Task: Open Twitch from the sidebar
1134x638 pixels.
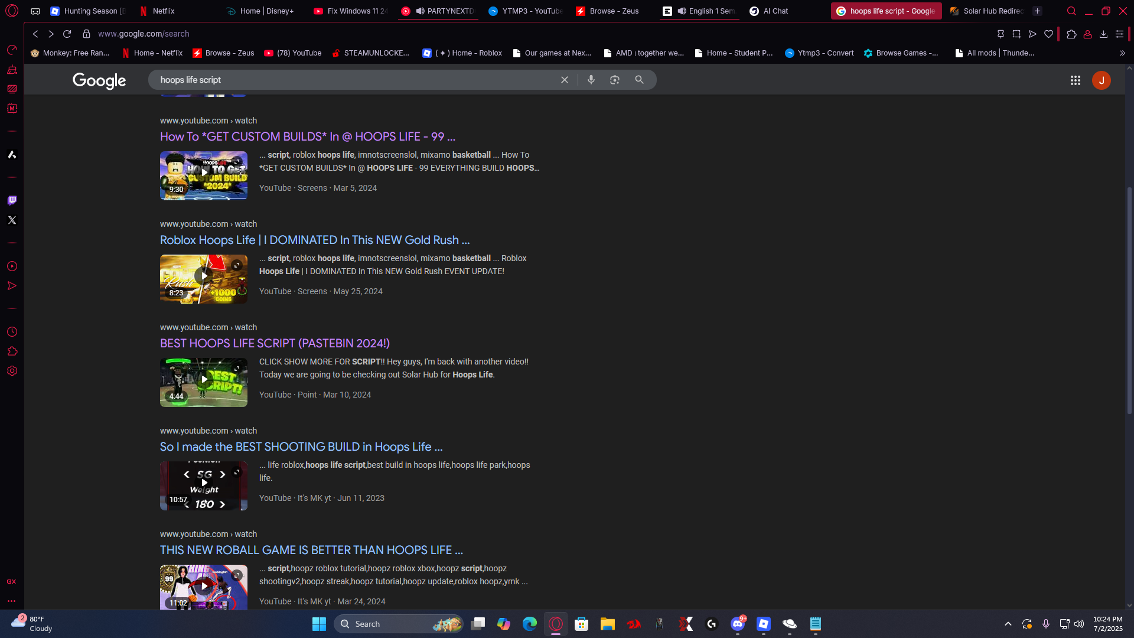Action: click(12, 200)
